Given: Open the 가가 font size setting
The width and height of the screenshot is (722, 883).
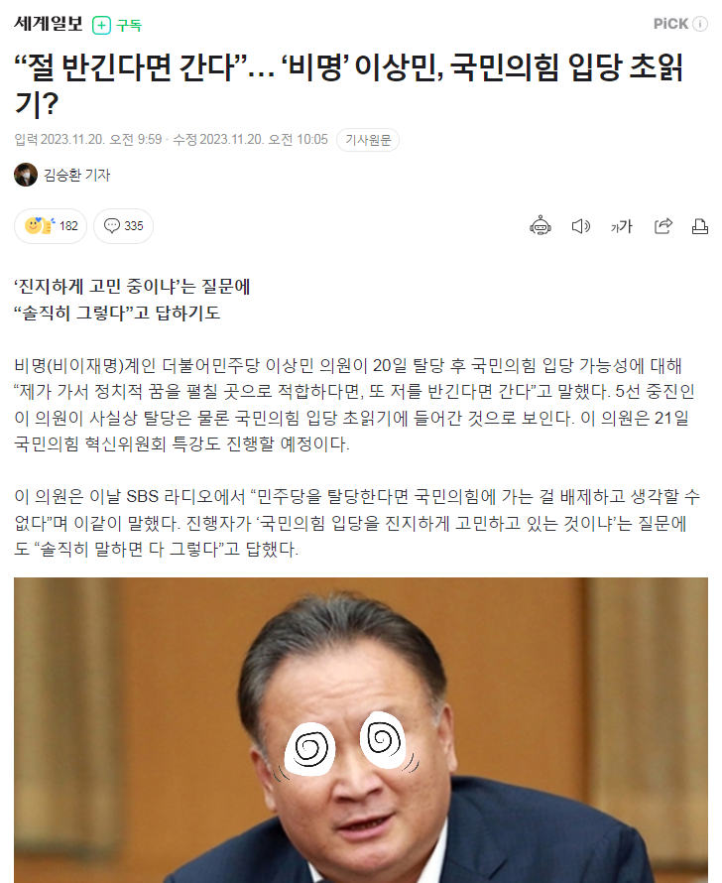Looking at the screenshot, I should click(621, 226).
